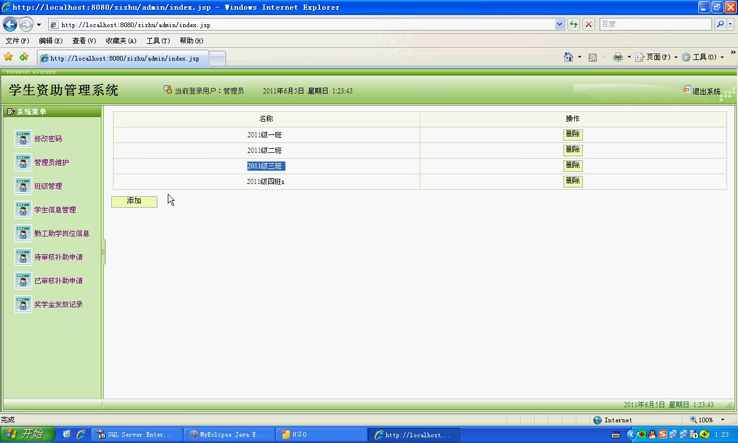Switch to MyEclipse Java taskbar window
Image resolution: width=738 pixels, height=443 pixels.
229,434
